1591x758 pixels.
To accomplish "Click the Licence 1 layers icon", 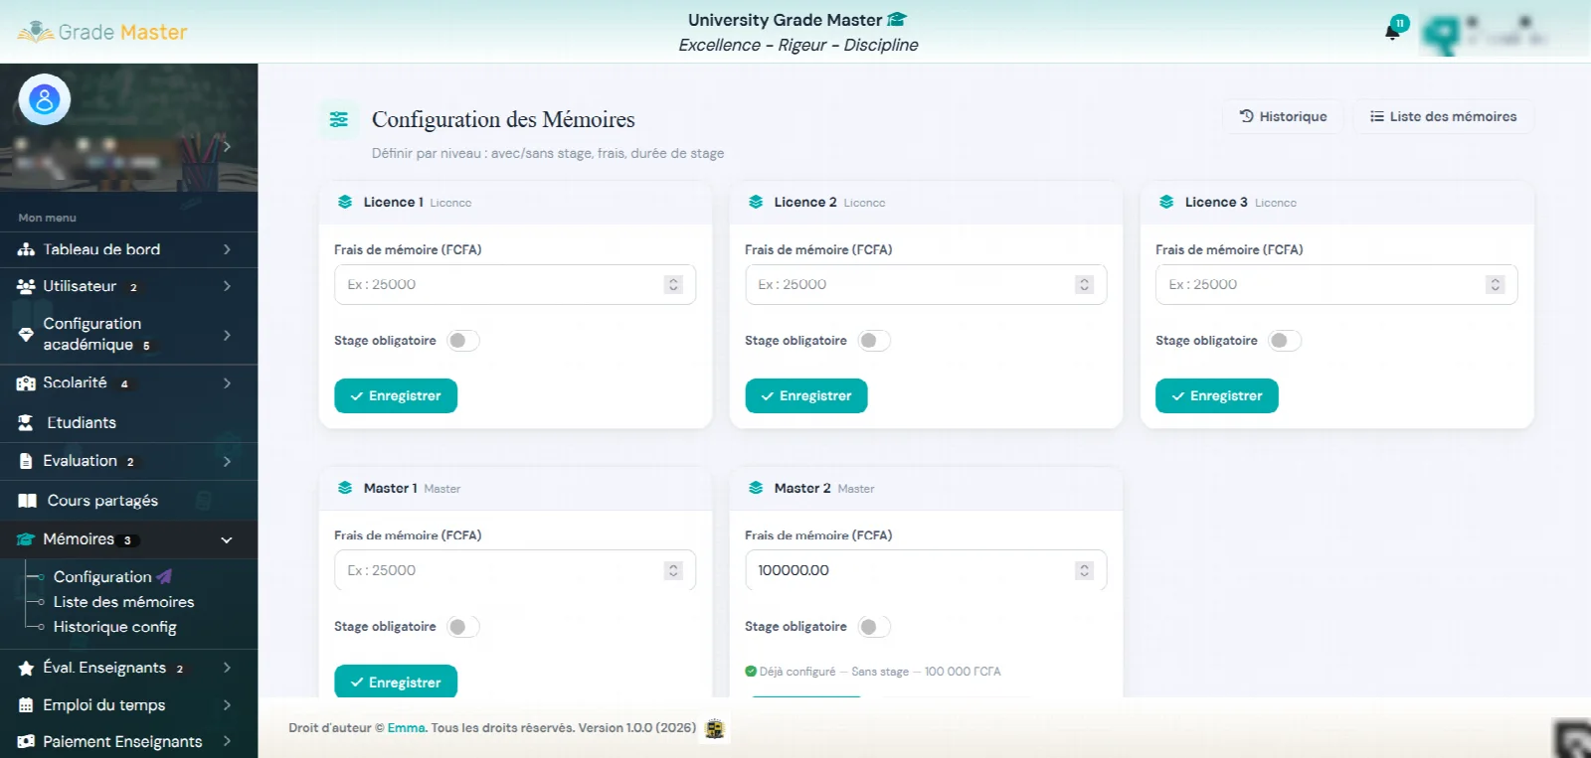I will (x=345, y=202).
